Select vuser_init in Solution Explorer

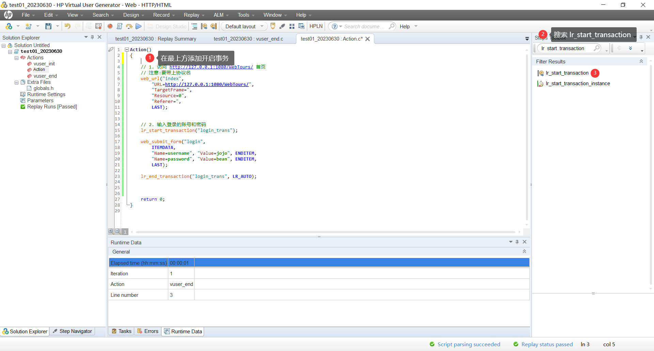(x=44, y=64)
